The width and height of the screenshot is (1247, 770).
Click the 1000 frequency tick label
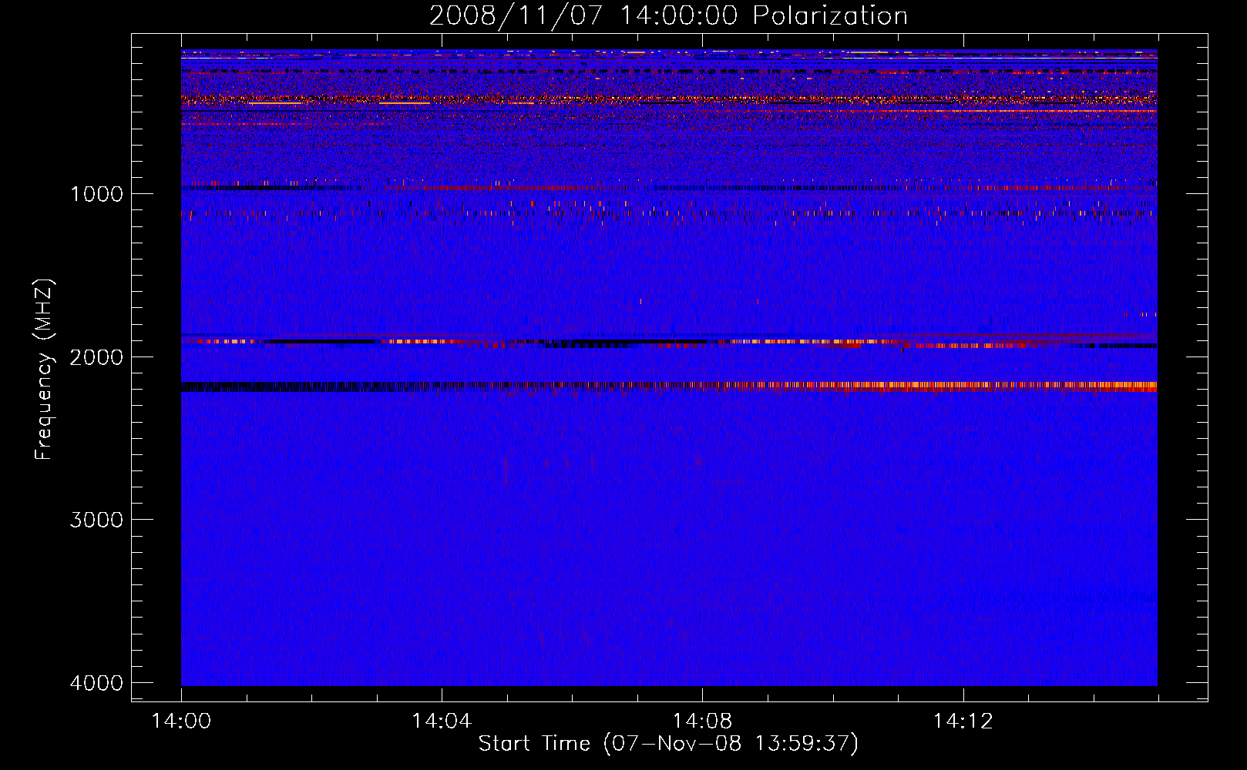pos(97,193)
